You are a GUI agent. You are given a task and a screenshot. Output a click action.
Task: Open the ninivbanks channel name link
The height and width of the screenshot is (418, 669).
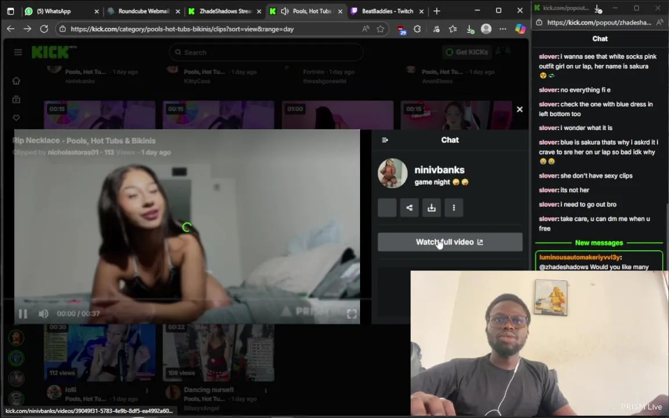pyautogui.click(x=440, y=170)
